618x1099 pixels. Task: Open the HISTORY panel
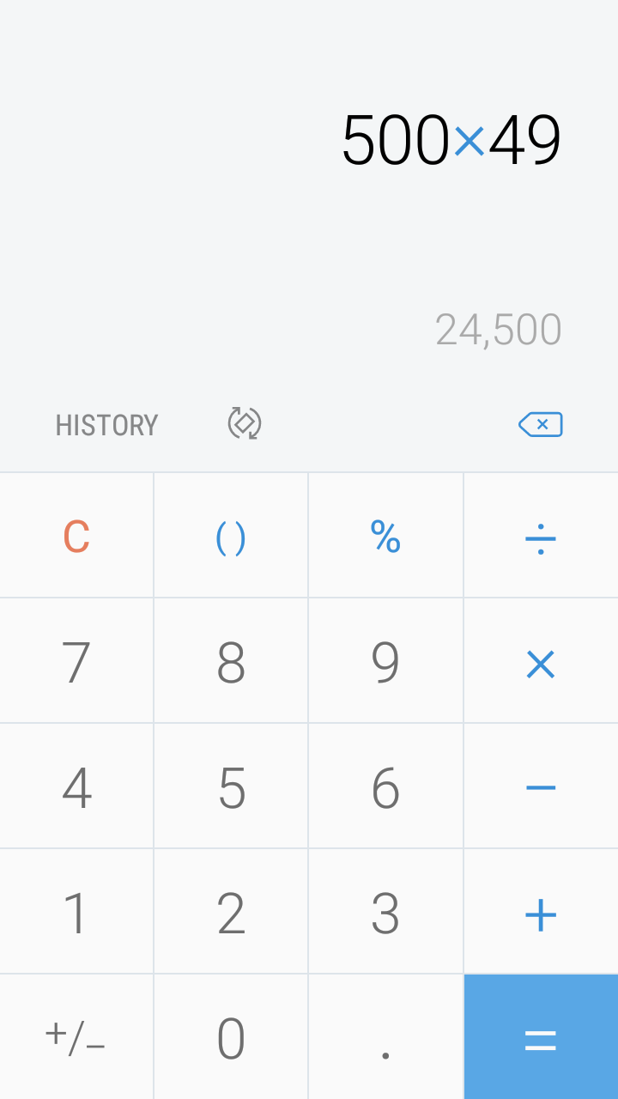tap(107, 425)
